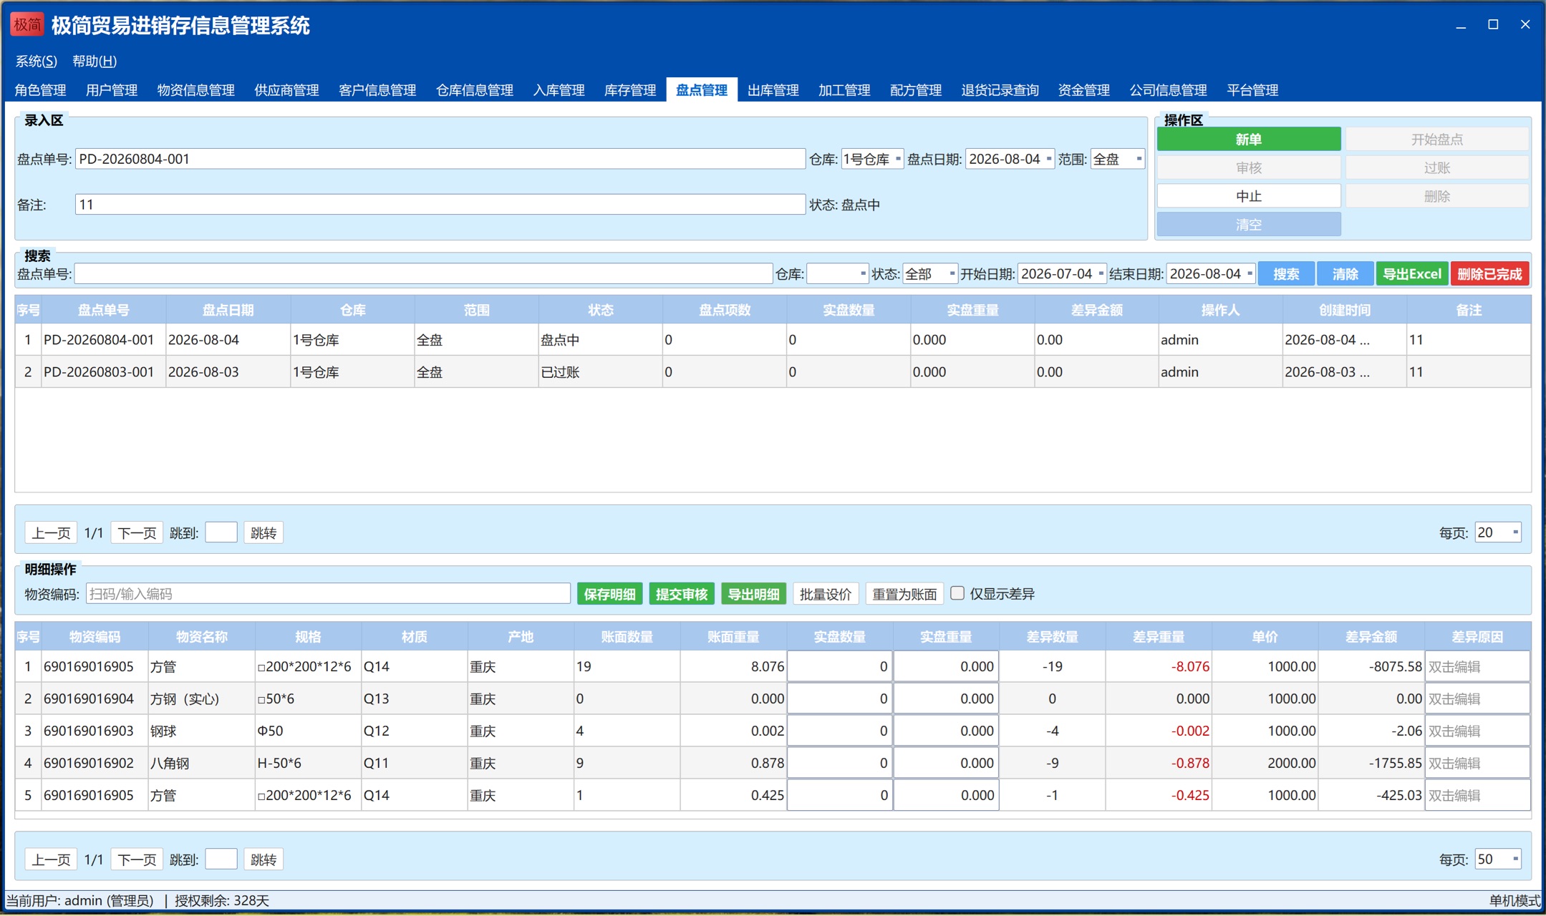Click the 盘点日期 column header
Viewport: 1546px width, 916px height.
click(x=228, y=310)
